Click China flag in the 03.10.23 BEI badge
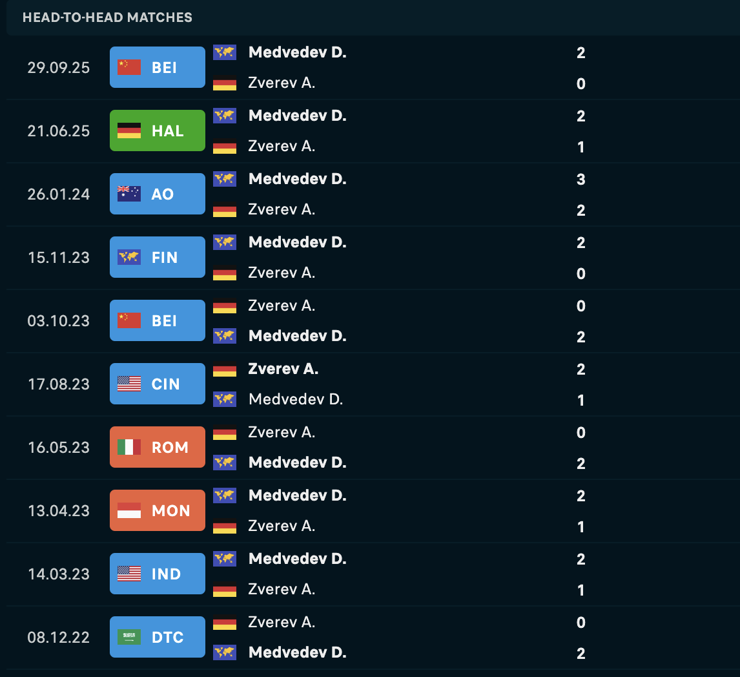 click(129, 320)
